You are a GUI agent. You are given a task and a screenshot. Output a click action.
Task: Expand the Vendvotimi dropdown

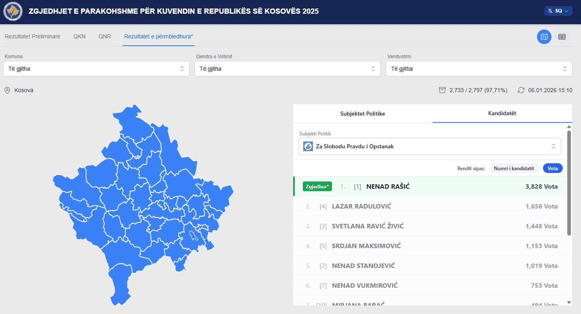pos(479,69)
